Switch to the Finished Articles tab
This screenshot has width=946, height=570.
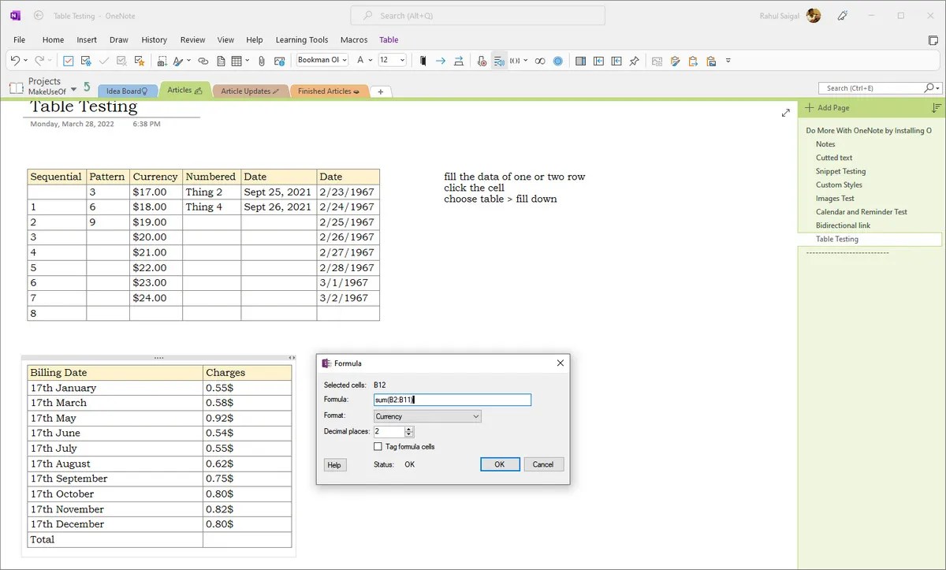point(329,91)
